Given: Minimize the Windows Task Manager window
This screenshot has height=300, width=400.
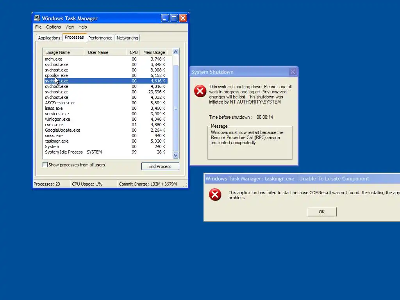Looking at the screenshot, I should tap(165, 18).
